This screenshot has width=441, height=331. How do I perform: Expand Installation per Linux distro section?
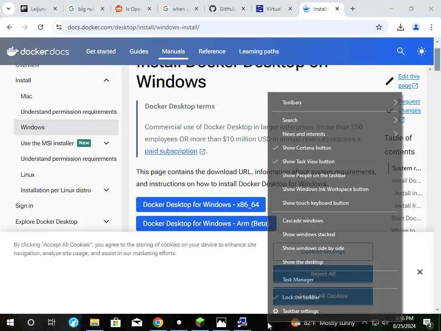pos(106,190)
